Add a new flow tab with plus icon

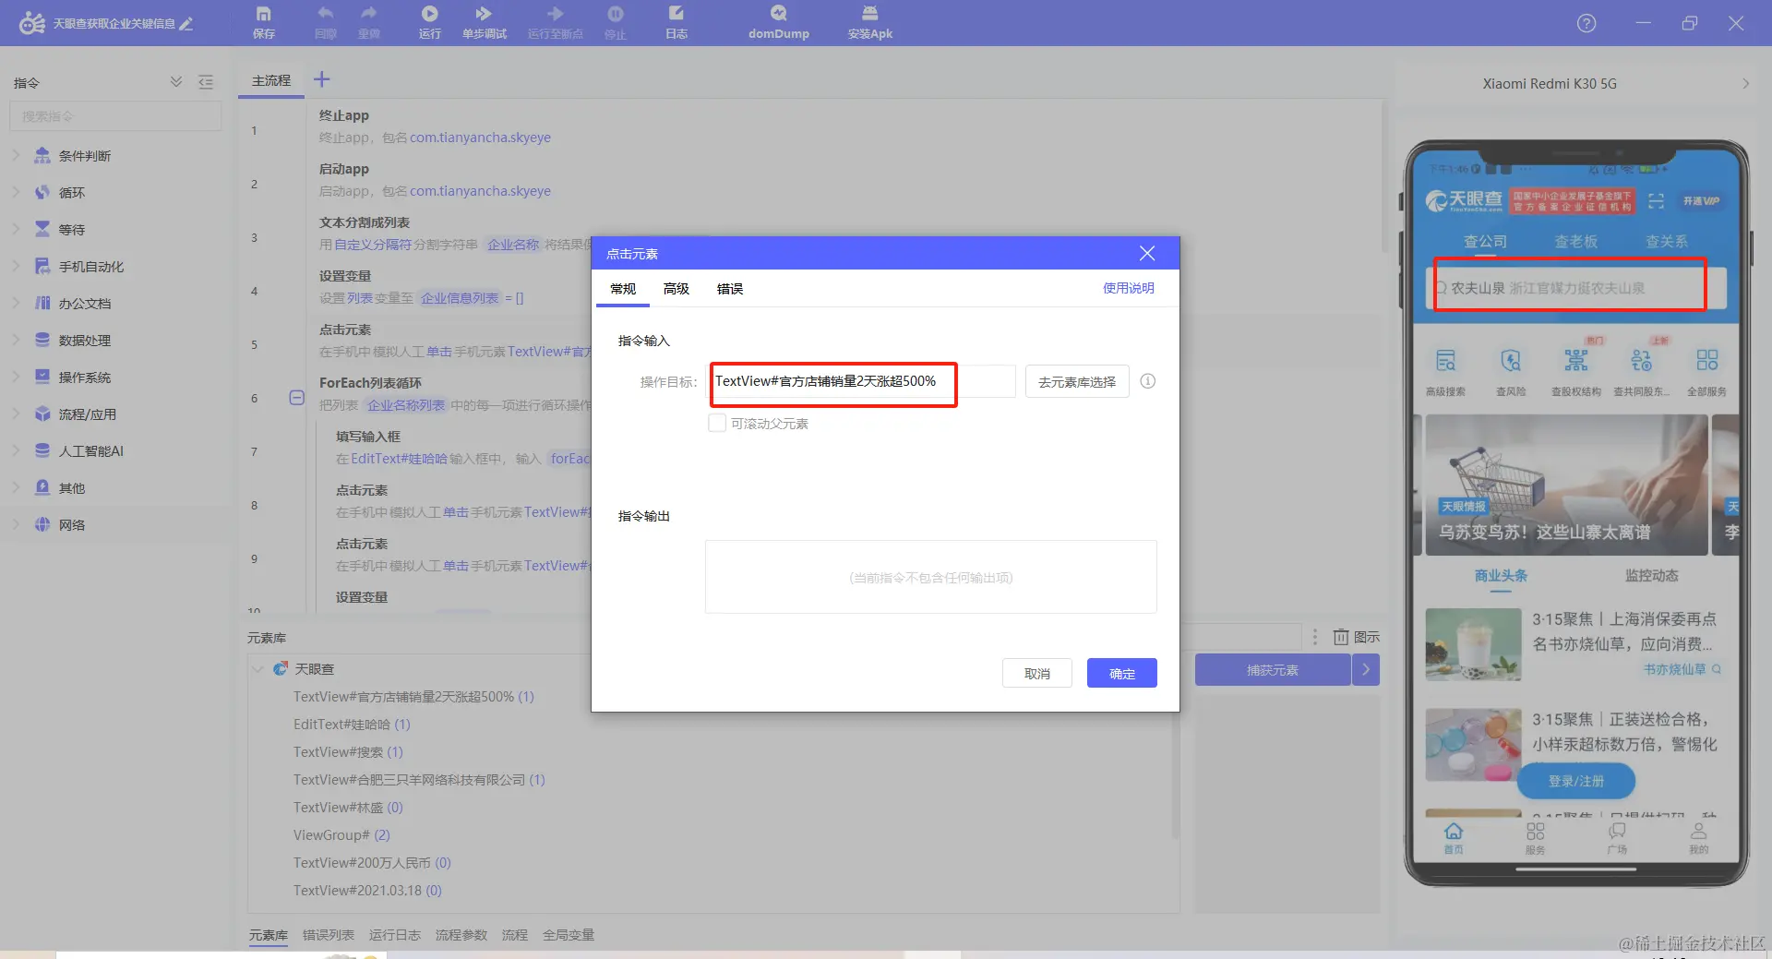pyautogui.click(x=321, y=79)
